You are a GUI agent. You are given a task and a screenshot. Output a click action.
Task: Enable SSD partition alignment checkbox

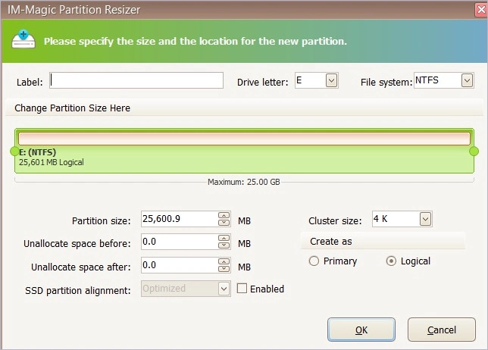pyautogui.click(x=242, y=289)
